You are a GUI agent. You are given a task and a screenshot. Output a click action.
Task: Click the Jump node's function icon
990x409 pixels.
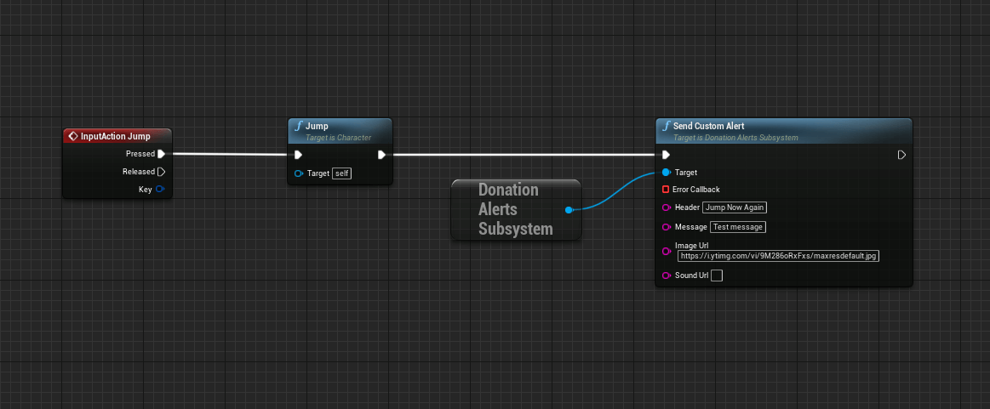[x=298, y=126]
